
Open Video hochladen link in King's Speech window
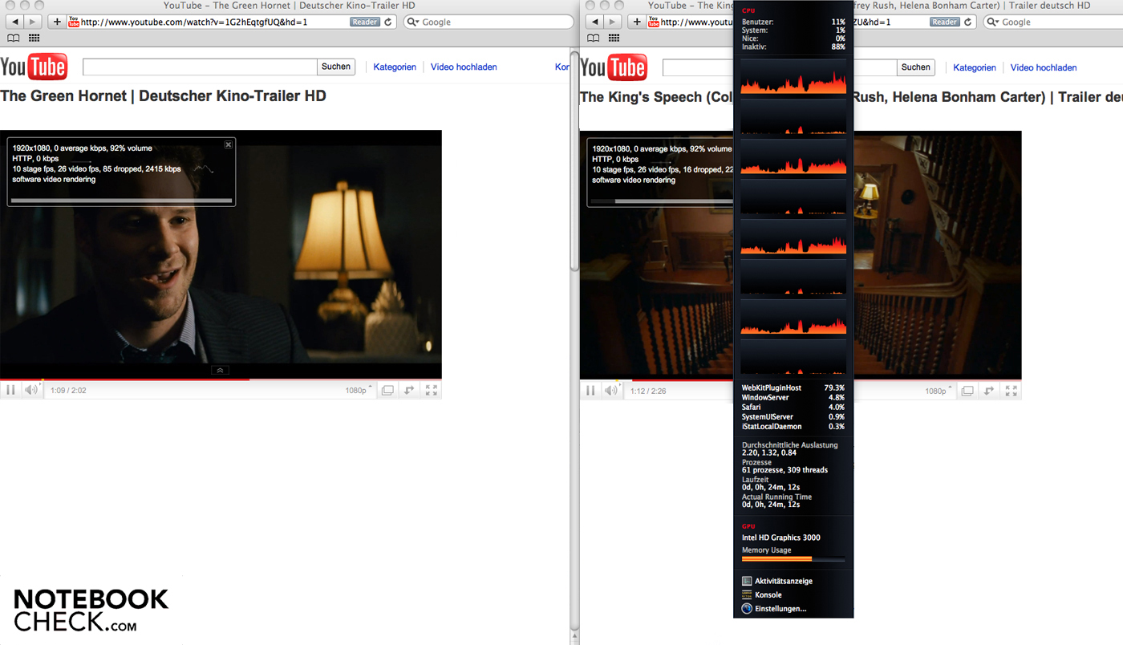click(x=1044, y=68)
